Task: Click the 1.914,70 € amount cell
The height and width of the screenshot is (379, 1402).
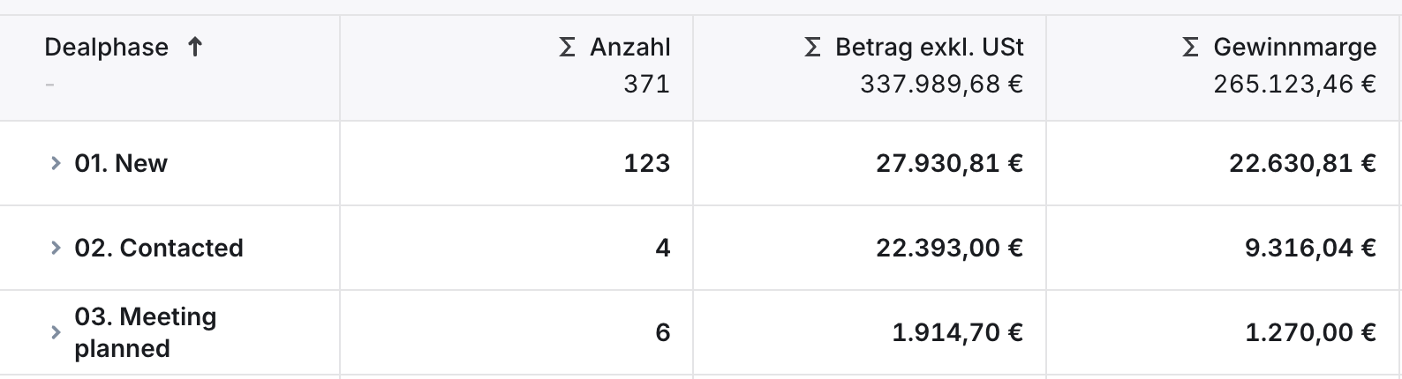Action: (958, 332)
